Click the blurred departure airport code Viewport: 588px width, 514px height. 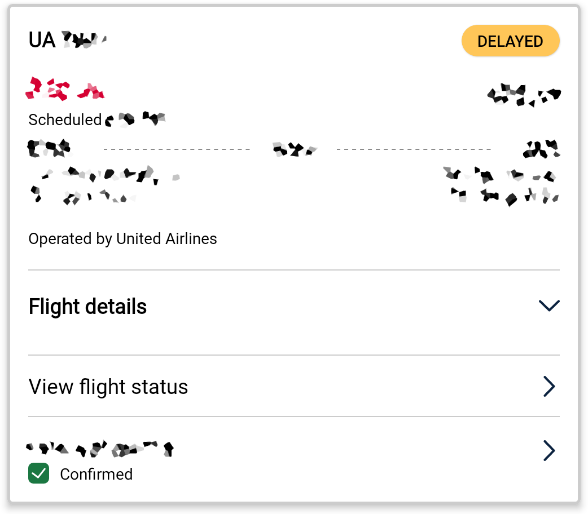[x=49, y=148]
